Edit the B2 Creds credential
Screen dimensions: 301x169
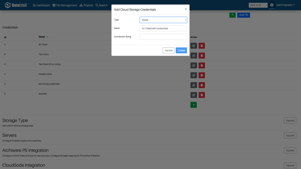(x=194, y=46)
